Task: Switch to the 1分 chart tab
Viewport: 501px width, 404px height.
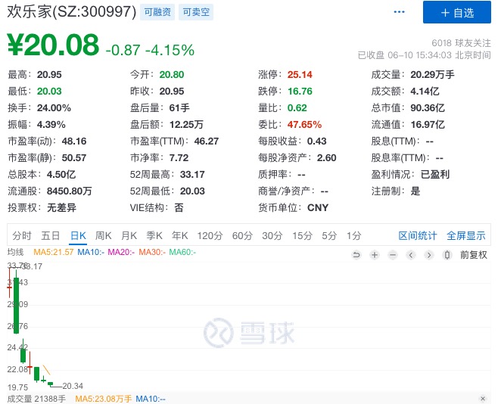Action: tap(354, 236)
